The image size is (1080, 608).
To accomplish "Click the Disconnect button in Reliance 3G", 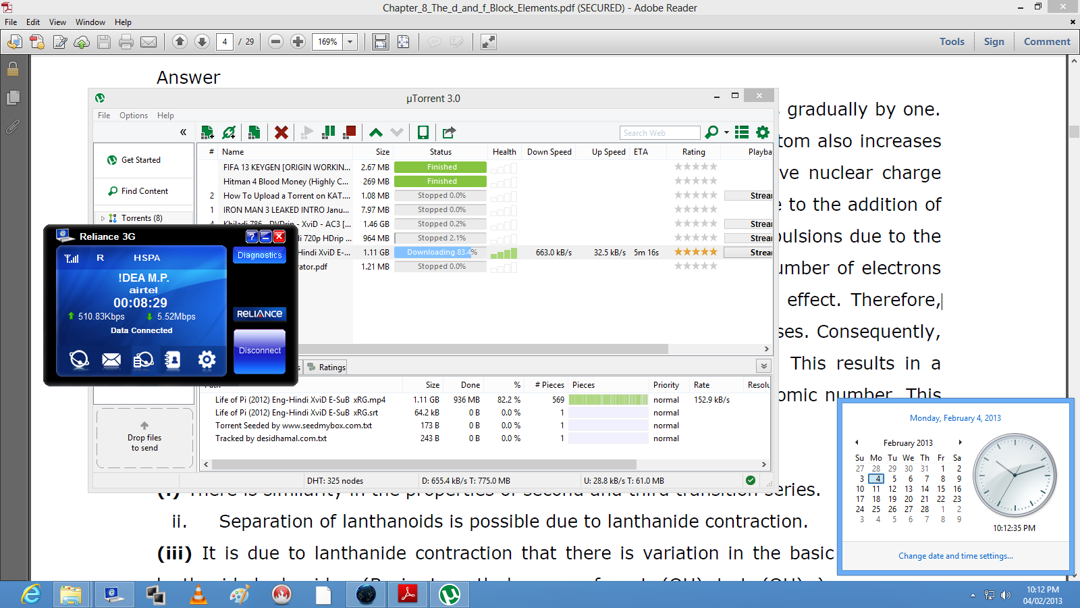I will pyautogui.click(x=260, y=351).
